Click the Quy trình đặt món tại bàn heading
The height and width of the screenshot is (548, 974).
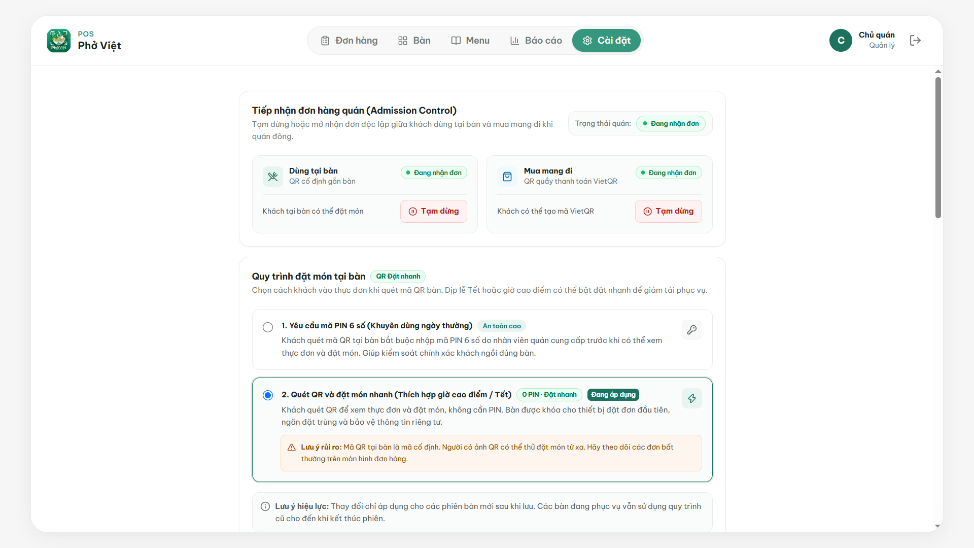pyautogui.click(x=308, y=277)
